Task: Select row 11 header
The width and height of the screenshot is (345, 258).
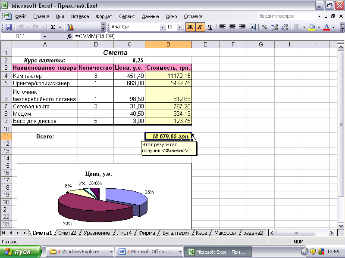Action: pos(6,136)
